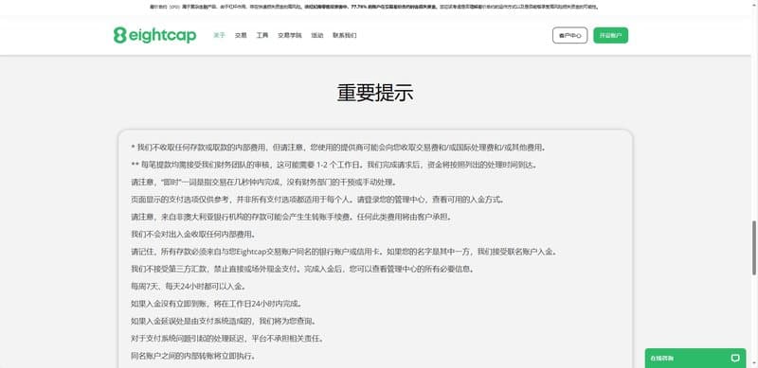This screenshot has height=368, width=758.
Task: Click the line 每周7天、每天24小时都可以入金
Action: [x=189, y=287]
